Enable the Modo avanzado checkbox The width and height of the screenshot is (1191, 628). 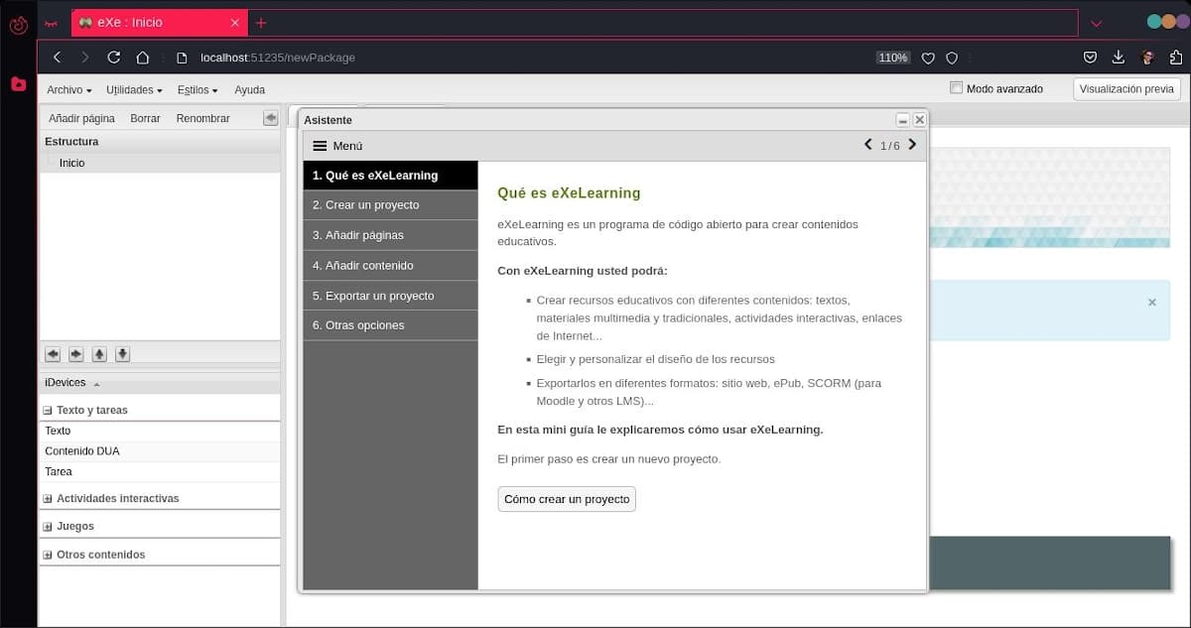point(957,88)
